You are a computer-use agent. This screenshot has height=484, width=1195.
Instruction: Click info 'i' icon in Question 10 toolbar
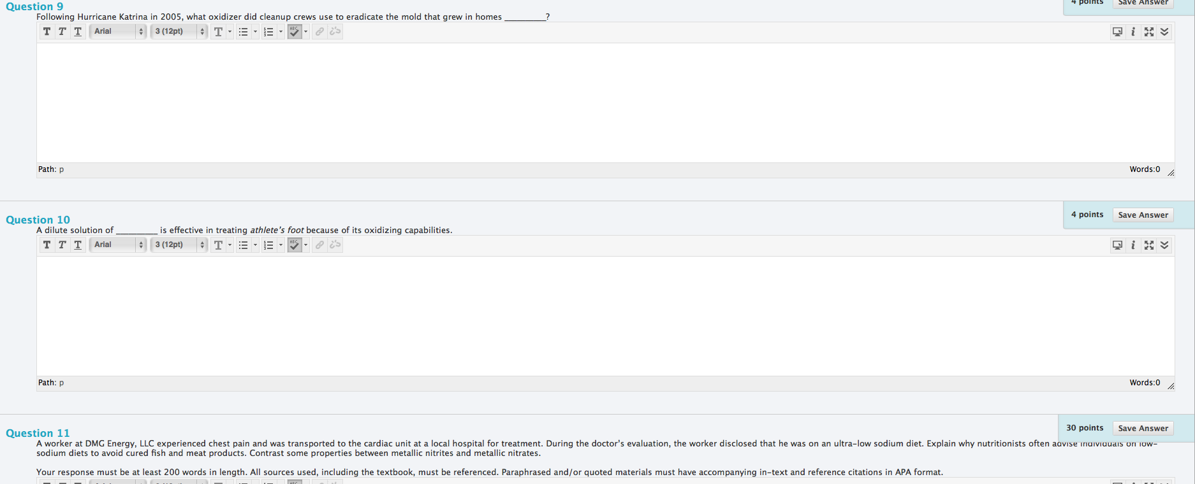1133,245
